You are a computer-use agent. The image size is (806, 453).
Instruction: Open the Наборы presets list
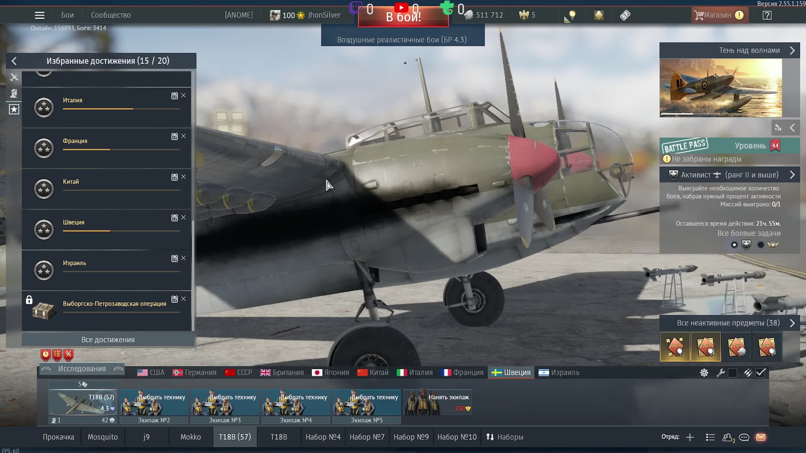click(504, 437)
